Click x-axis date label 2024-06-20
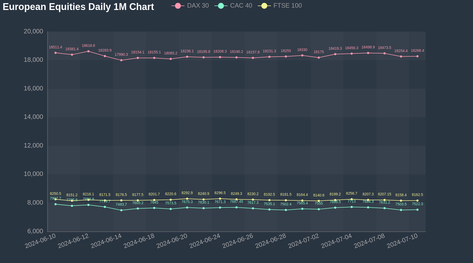Viewport: 473px width, 263px height. pos(172,241)
